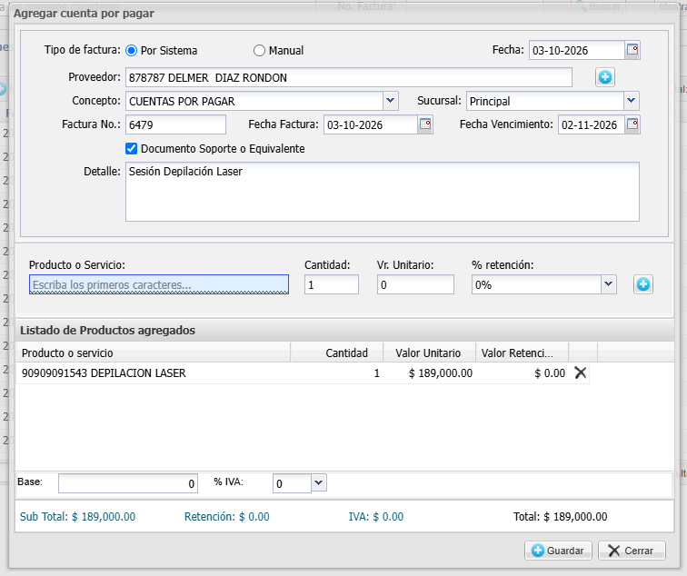
Task: Open the % IVA dropdown
Action: tap(319, 482)
